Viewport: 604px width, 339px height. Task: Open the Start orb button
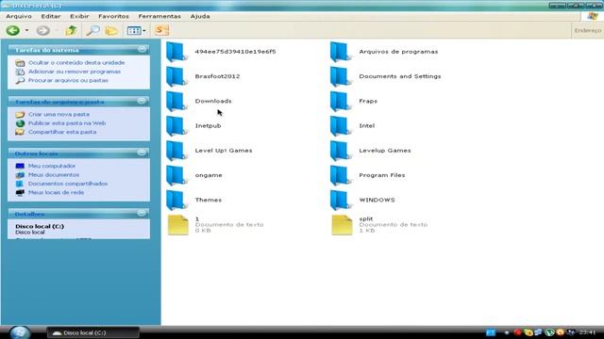20,332
